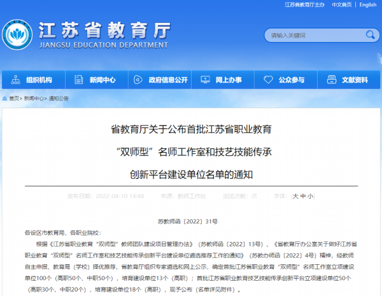Click 通知公告 in the breadcrumb

[59, 99]
